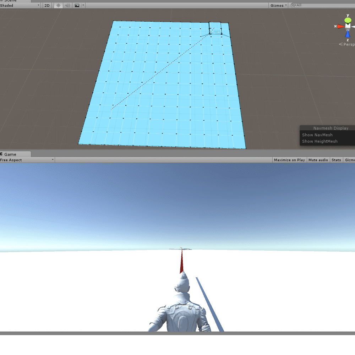Open the Shaded draw mode dropdown
The image size is (355, 355).
click(x=20, y=5)
